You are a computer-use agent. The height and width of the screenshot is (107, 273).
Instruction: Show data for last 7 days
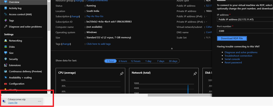pyautogui.click(x=160, y=61)
